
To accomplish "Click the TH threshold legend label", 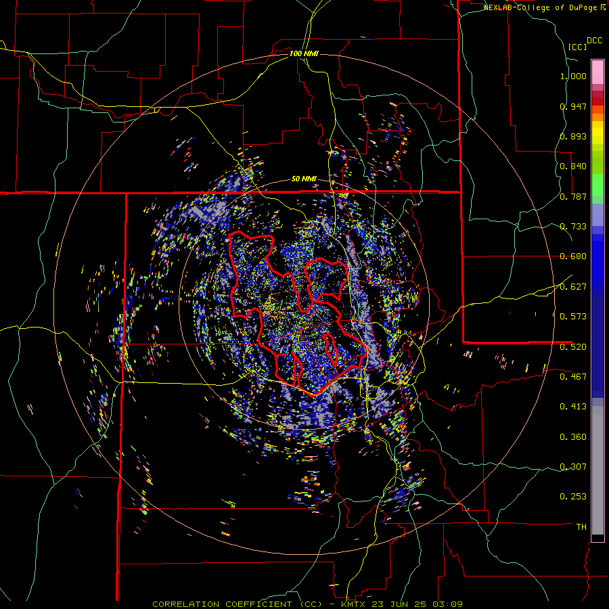I will pos(581,526).
